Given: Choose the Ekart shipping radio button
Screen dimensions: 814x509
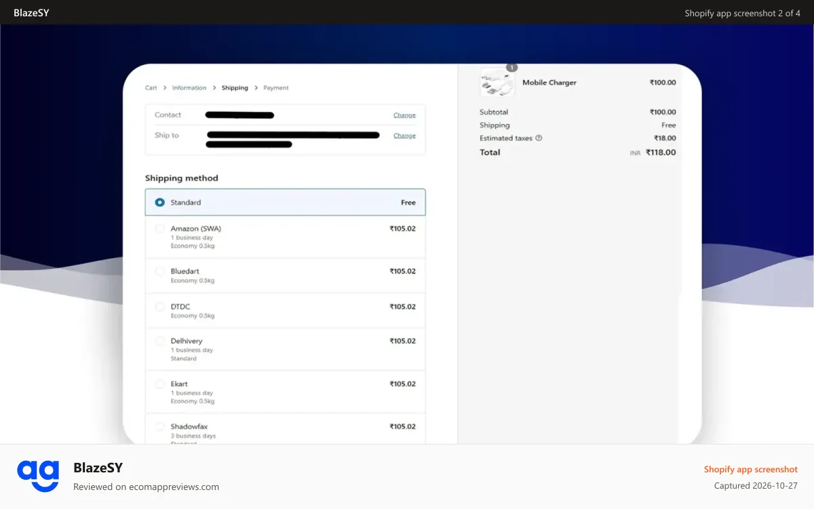Looking at the screenshot, I should [160, 384].
